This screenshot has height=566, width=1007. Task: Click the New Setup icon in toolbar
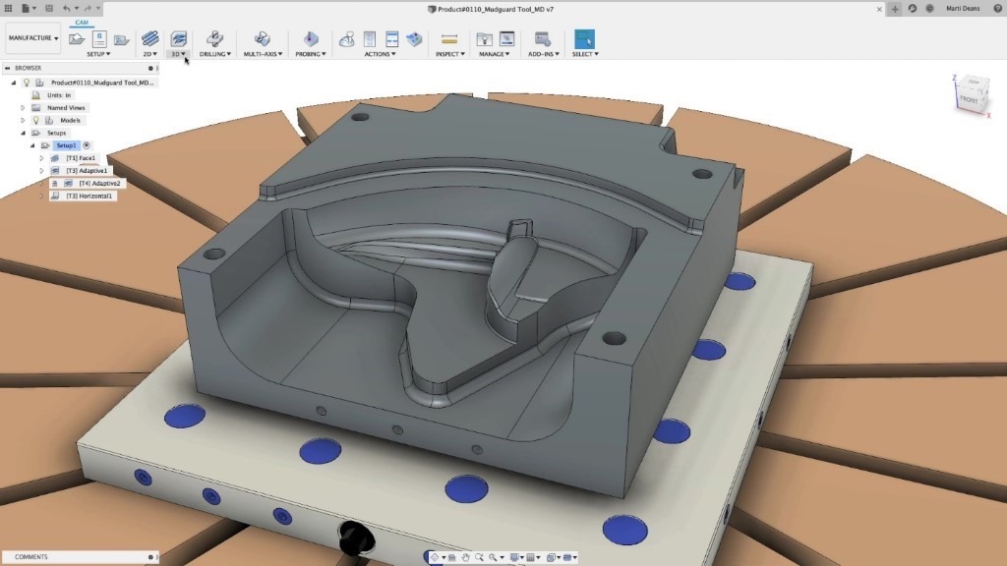(x=77, y=39)
